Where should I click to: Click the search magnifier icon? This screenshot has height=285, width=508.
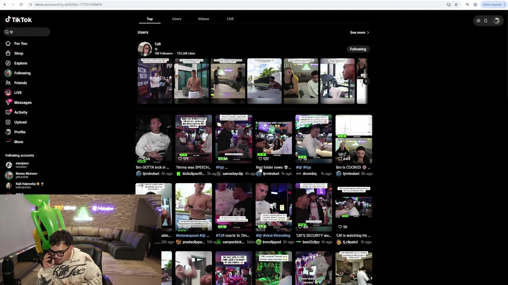click(x=7, y=32)
